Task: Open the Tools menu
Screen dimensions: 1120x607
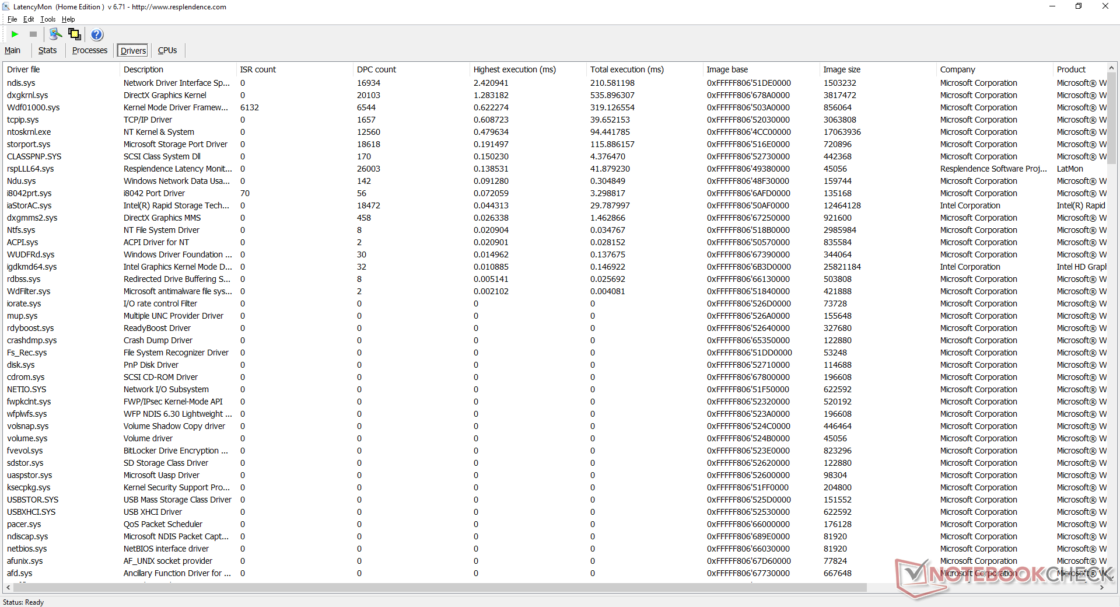Action: tap(48, 19)
